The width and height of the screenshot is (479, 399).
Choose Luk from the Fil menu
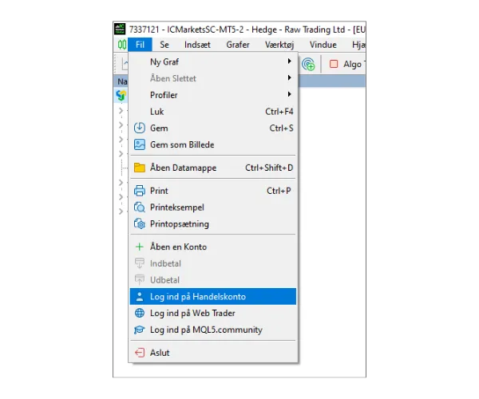[157, 112]
